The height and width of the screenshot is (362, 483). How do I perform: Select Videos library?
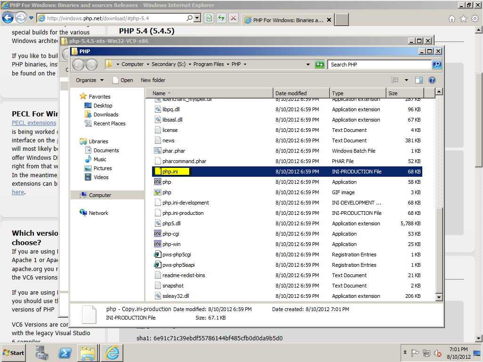coord(97,177)
